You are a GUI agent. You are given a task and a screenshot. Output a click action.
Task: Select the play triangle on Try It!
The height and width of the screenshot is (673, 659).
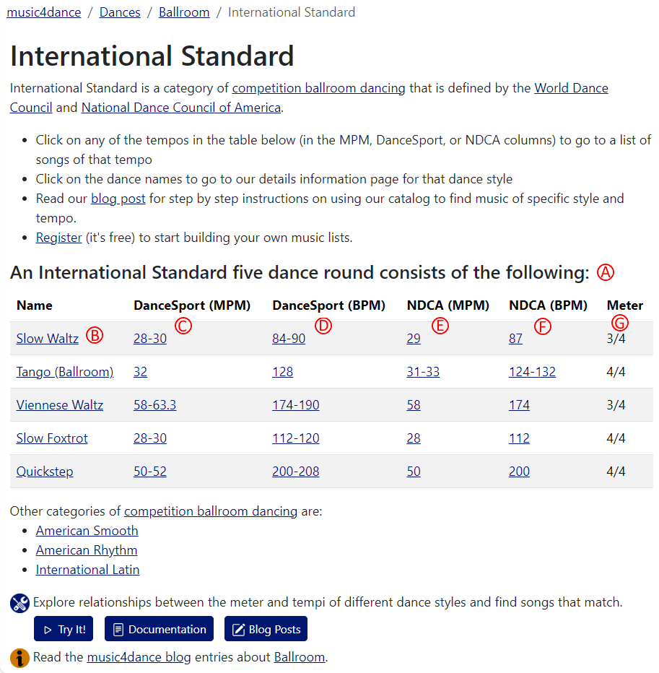[47, 628]
